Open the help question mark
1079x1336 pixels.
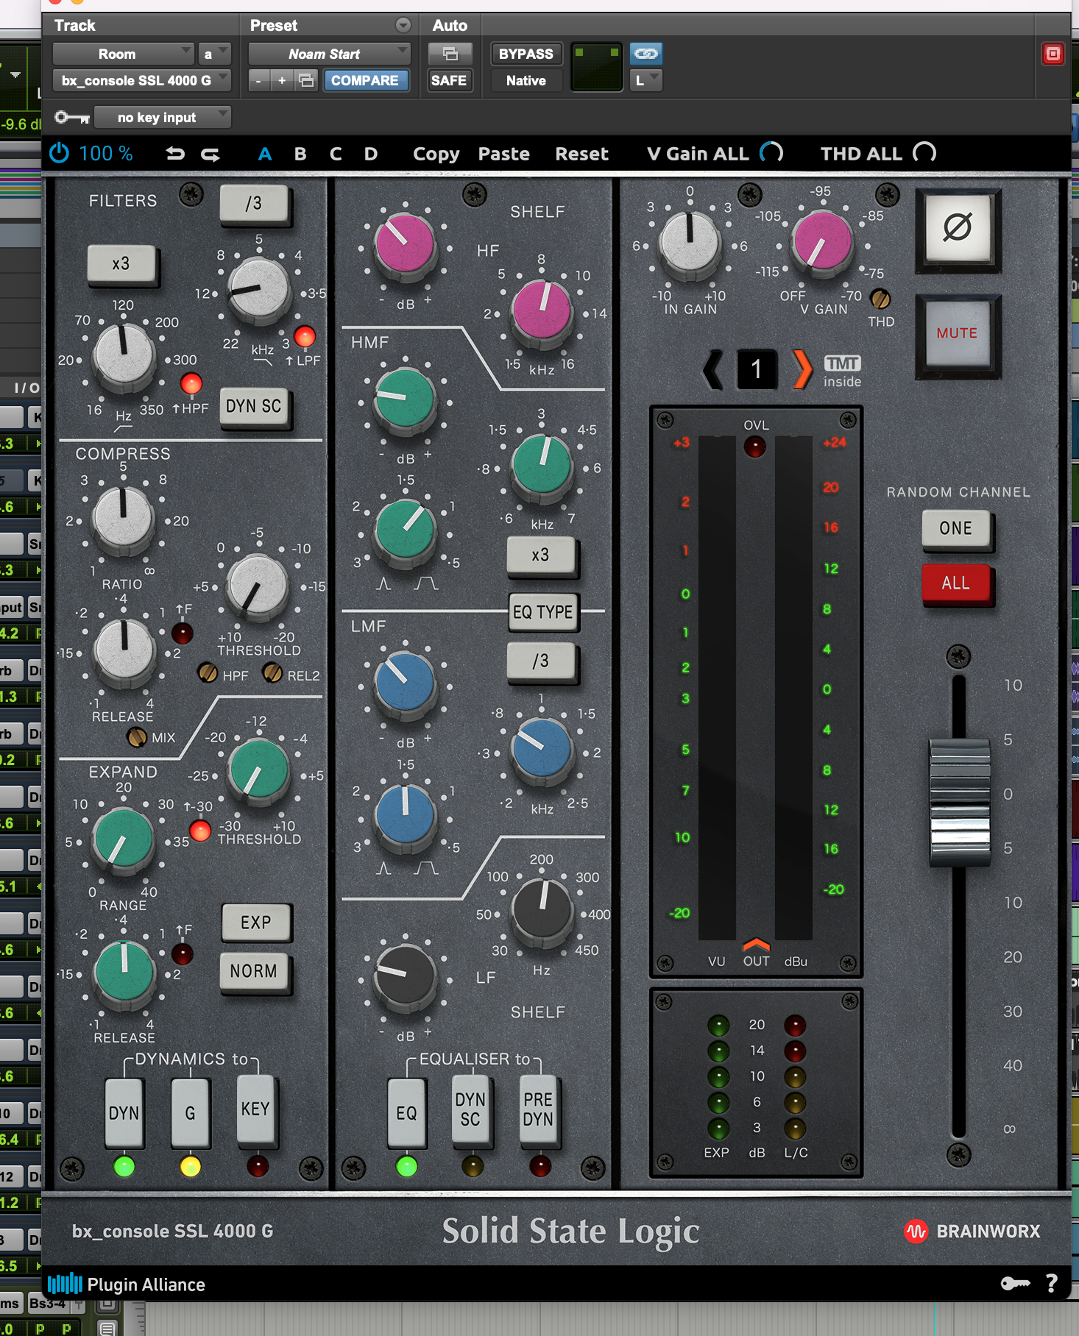[x=1052, y=1284]
